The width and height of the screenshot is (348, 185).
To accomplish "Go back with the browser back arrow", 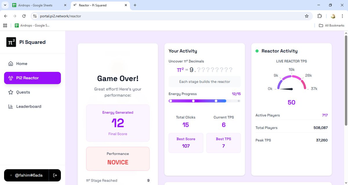I will (6, 16).
